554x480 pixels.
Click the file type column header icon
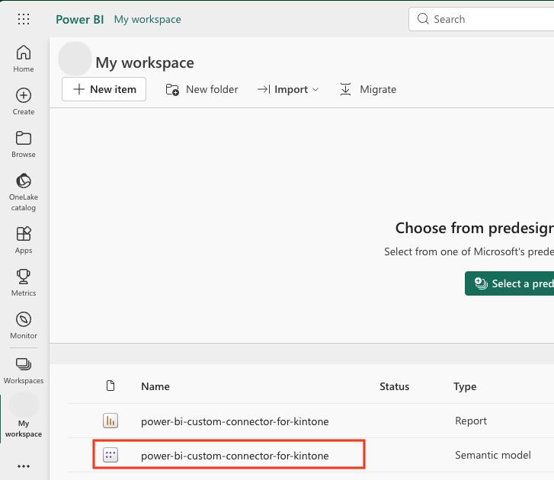pyautogui.click(x=110, y=386)
